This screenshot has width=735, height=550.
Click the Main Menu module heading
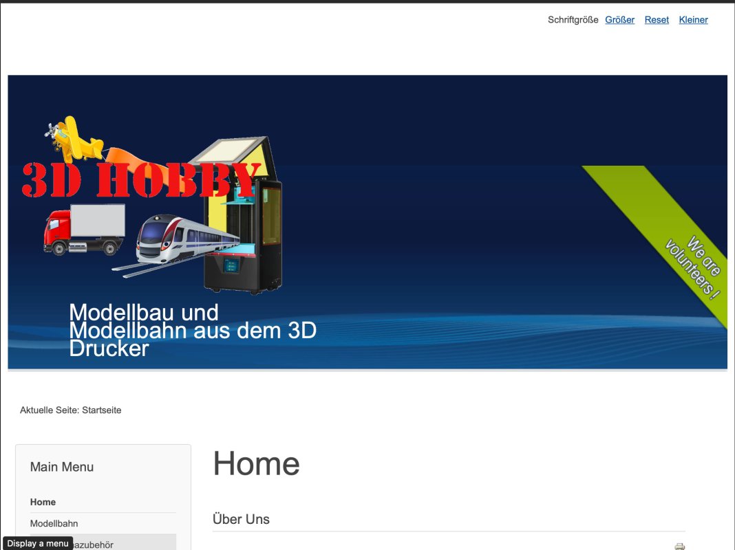pos(62,467)
